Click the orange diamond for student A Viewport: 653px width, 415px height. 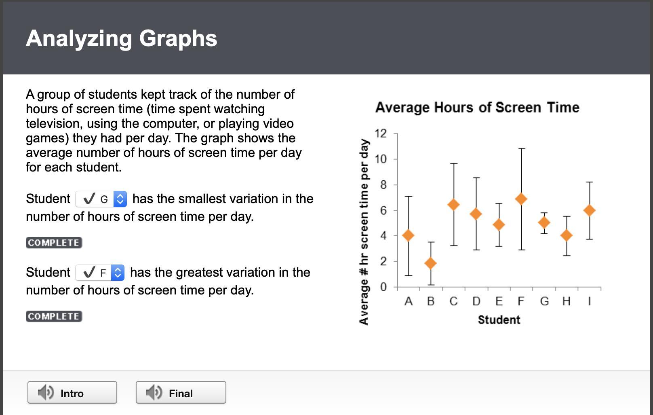409,235
